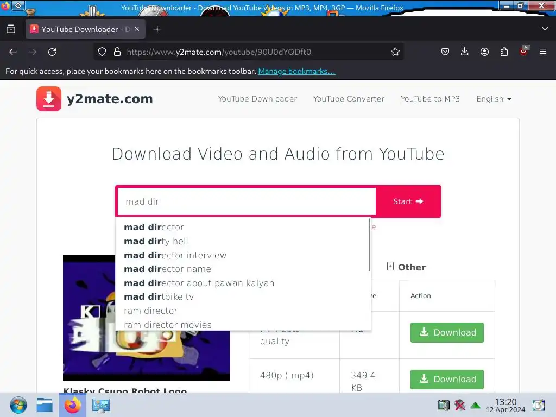Viewport: 556px width, 417px height.
Task: Expand the list all tabs chevron
Action: [x=545, y=29]
